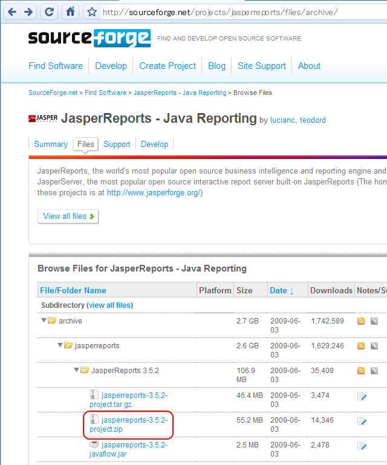Follow JasperReports - Java Reporting breadcrumb link
This screenshot has height=465, width=387.
coord(180,93)
